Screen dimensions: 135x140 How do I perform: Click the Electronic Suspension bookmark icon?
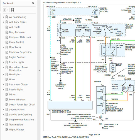tap(7, 52)
